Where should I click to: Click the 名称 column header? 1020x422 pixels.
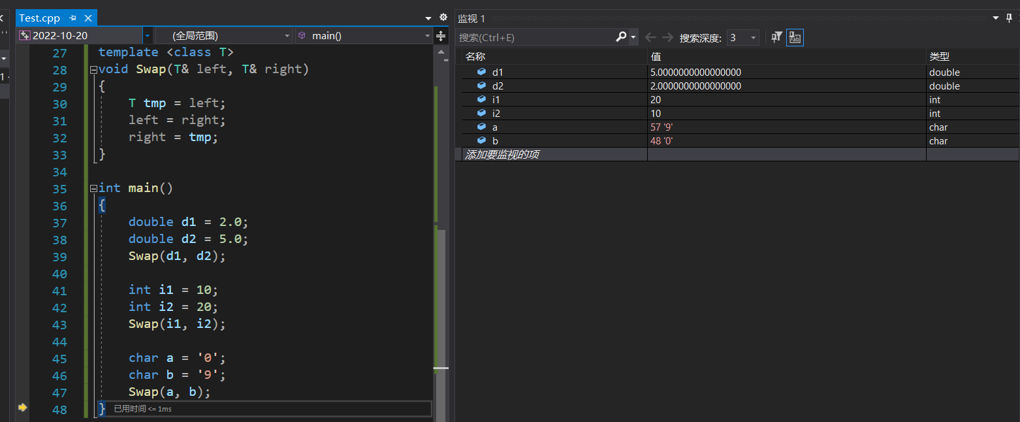point(475,57)
